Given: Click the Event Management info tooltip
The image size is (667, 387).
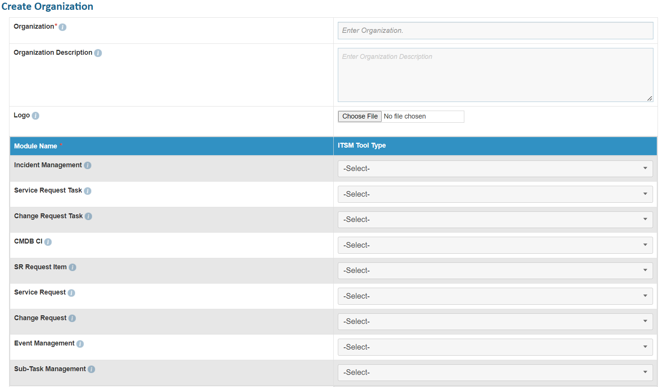Looking at the screenshot, I should (80, 344).
